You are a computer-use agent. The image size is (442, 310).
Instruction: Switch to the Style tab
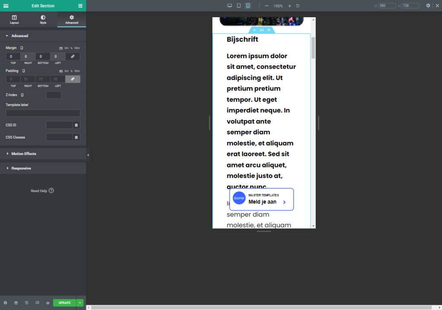tap(43, 19)
